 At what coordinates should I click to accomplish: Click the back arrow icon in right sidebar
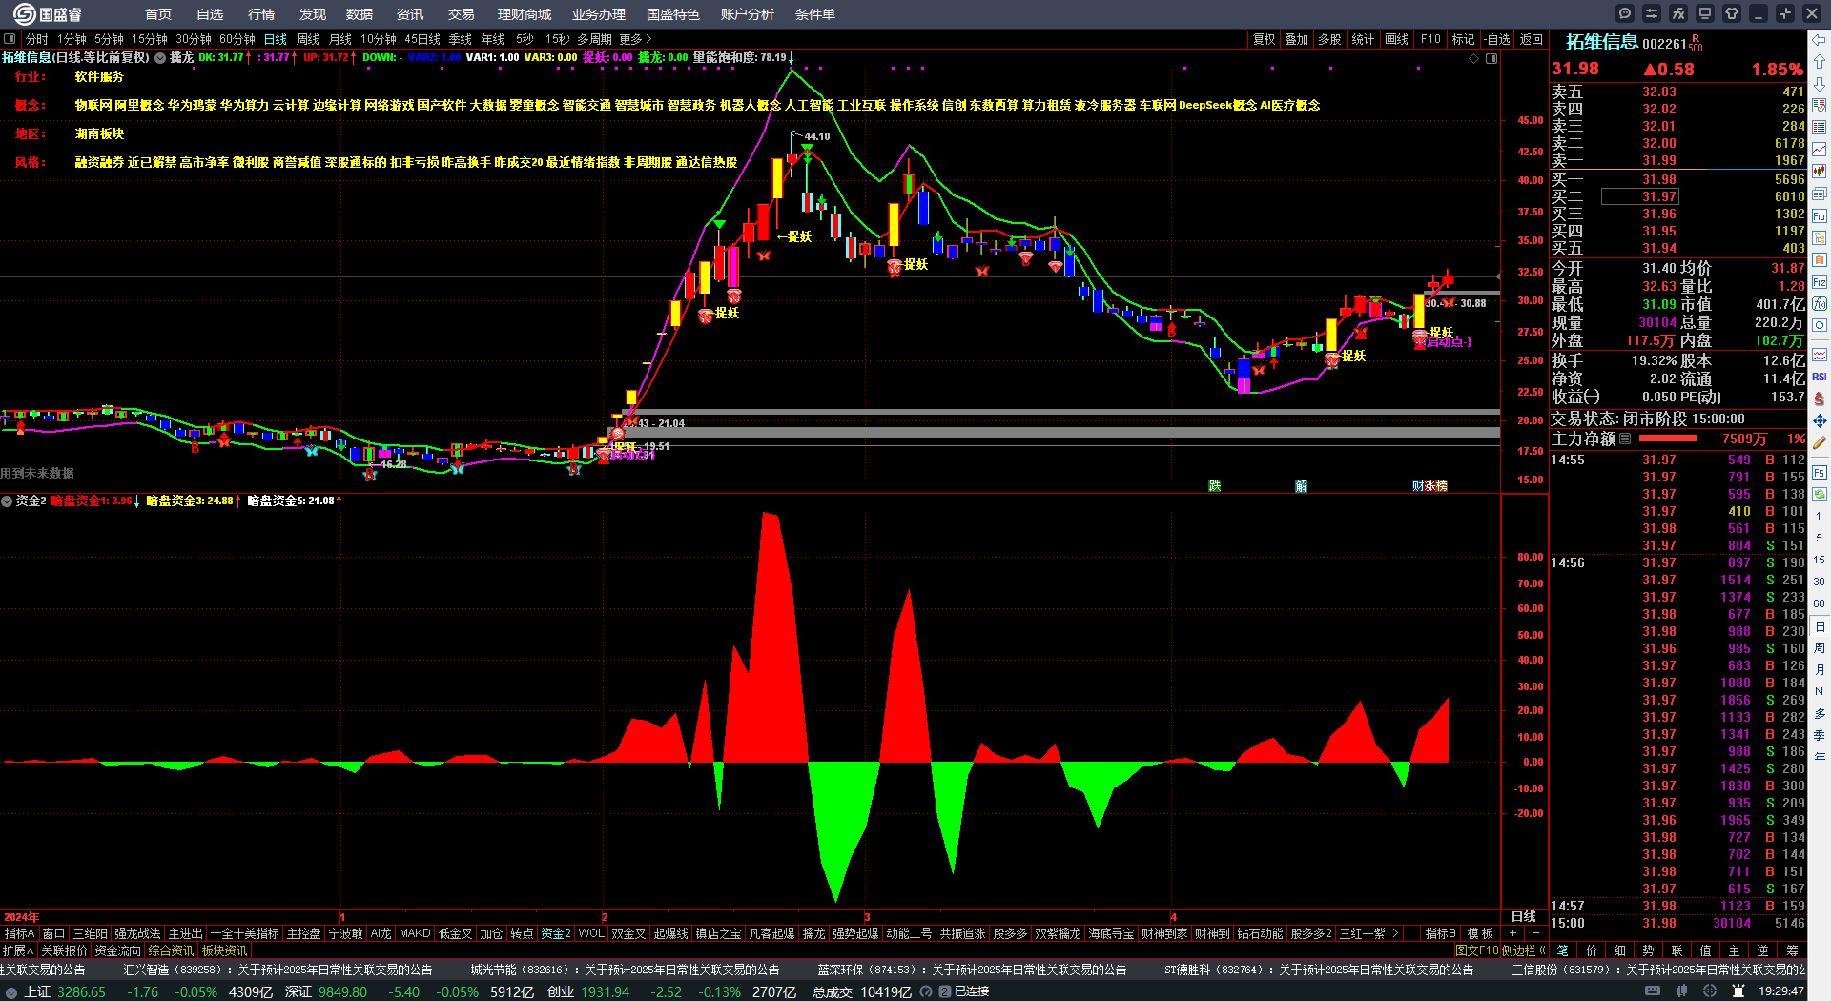(1820, 40)
